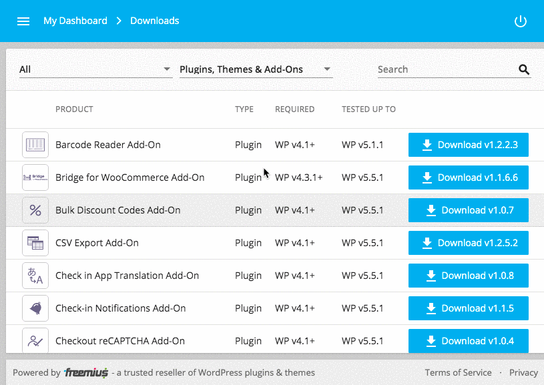544x385 pixels.
Task: Click the power logout icon
Action: point(520,21)
